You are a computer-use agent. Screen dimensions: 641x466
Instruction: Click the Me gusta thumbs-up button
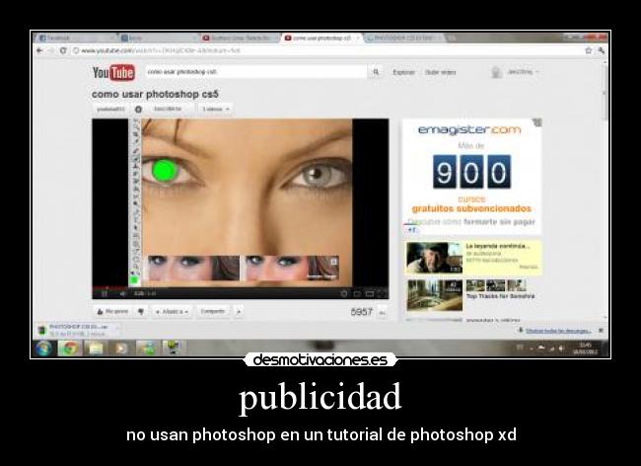[112, 311]
